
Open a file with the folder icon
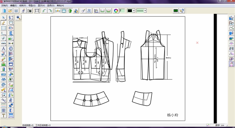click(x=10, y=11)
